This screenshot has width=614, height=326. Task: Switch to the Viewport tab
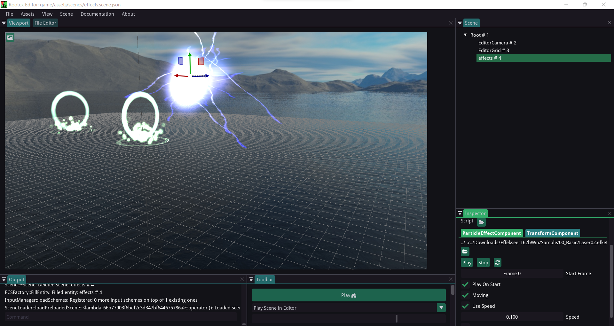pos(19,23)
